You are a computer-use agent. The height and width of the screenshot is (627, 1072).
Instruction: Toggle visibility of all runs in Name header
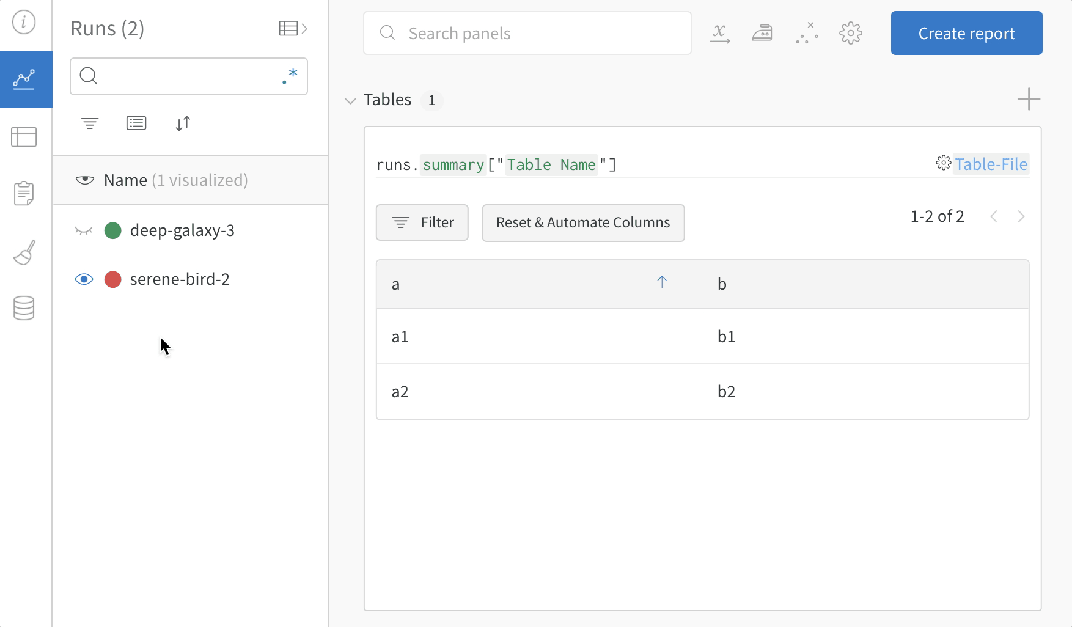85,180
